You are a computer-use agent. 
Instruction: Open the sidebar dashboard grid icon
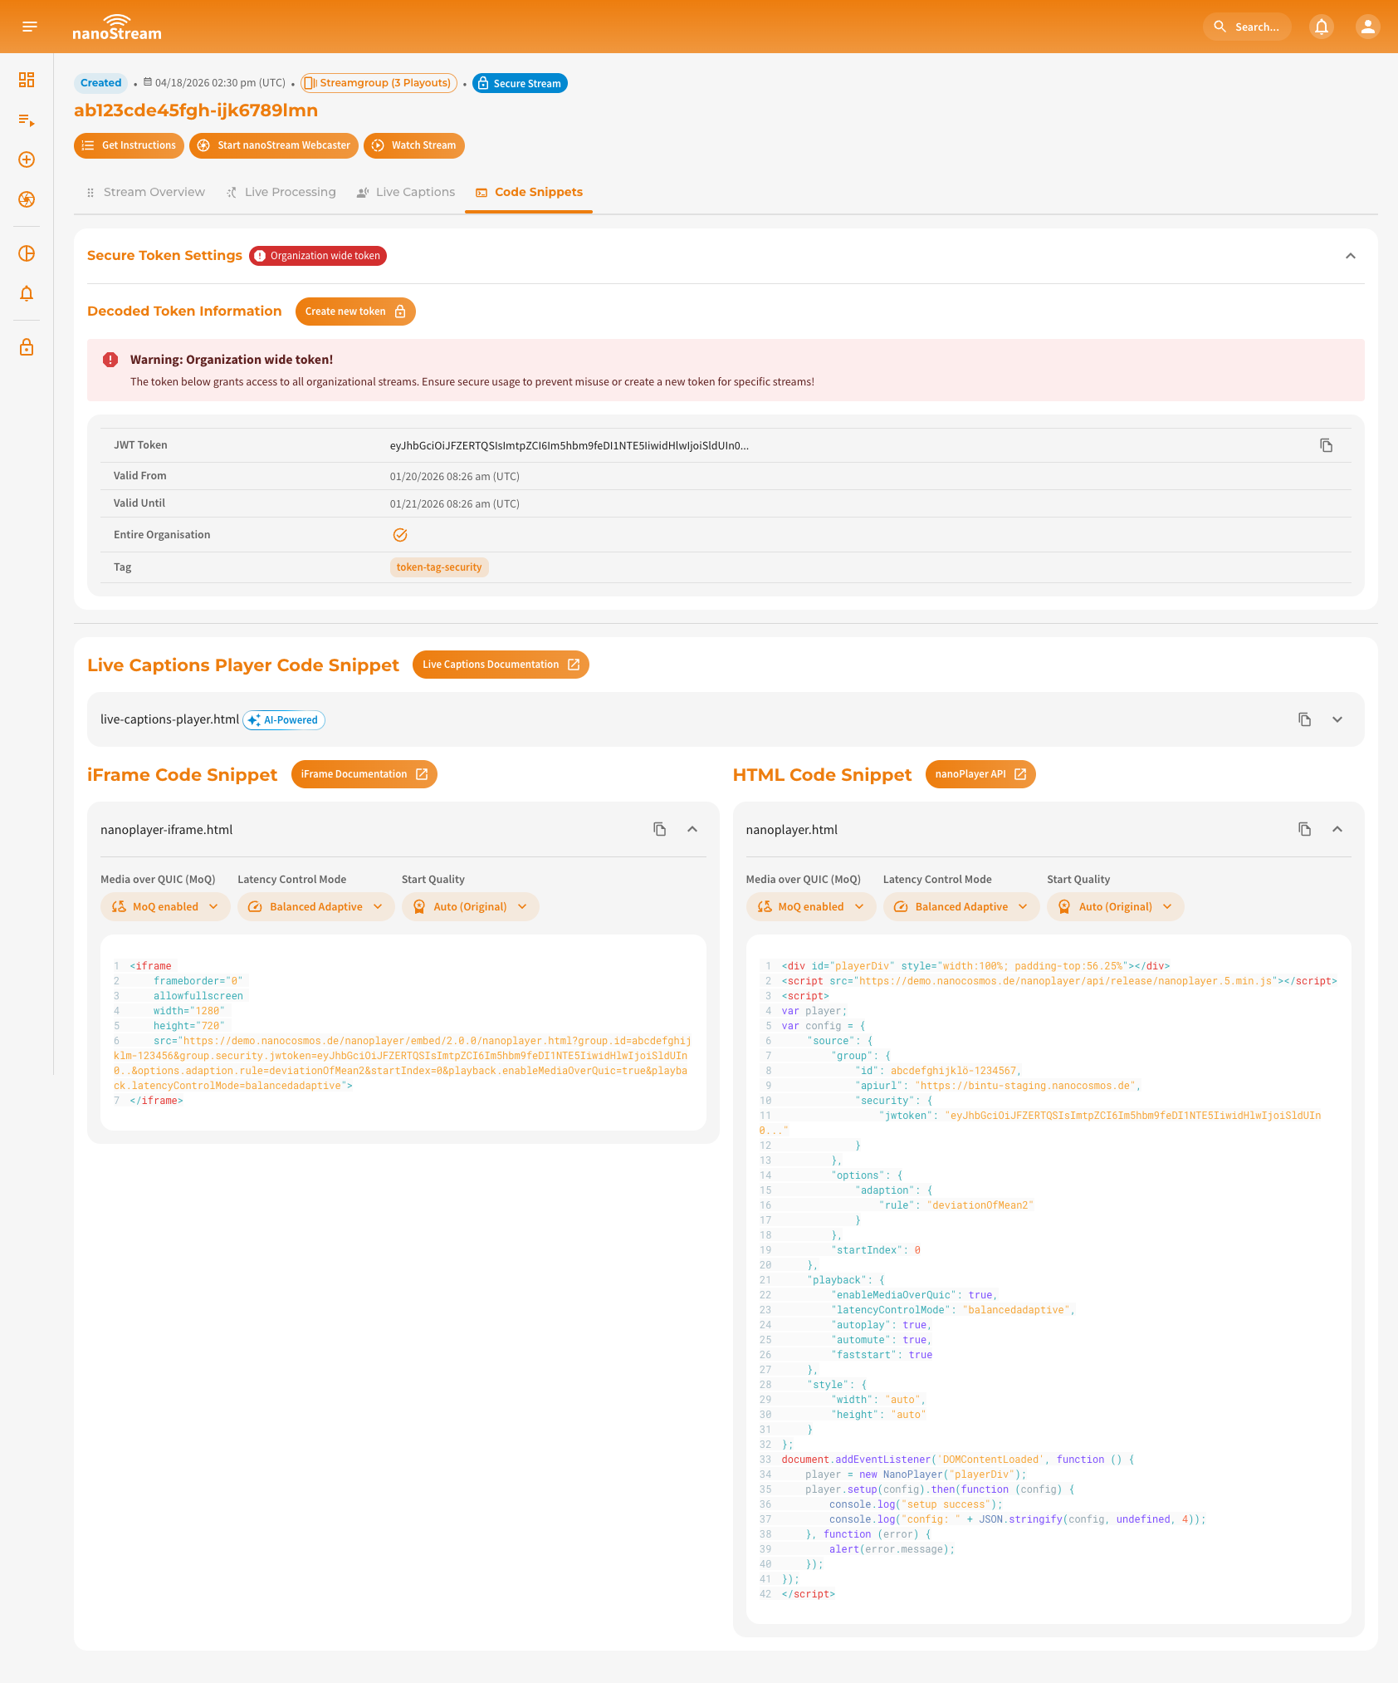click(27, 80)
